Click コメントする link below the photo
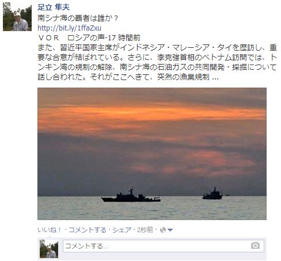The width and height of the screenshot is (281, 261). click(88, 230)
